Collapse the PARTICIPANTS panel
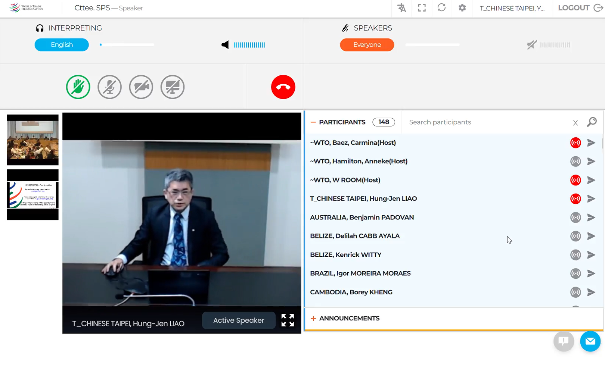This screenshot has width=605, height=366. coord(313,122)
